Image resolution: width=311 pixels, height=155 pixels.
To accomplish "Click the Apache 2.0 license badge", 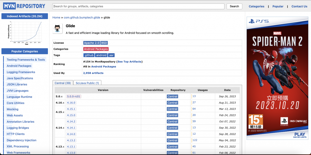I will point(91,43).
